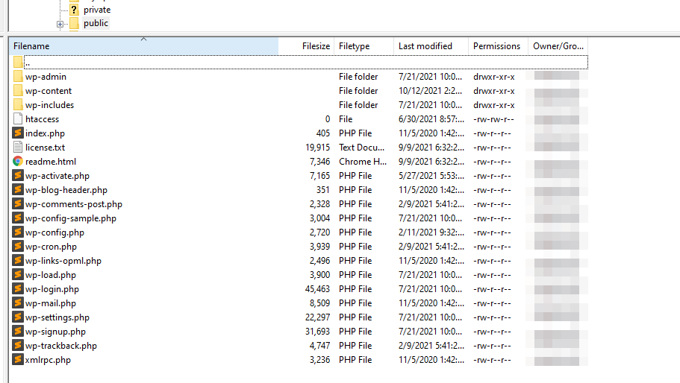The height and width of the screenshot is (383, 680).
Task: Click the sort arrow above Filename
Action: [143, 39]
